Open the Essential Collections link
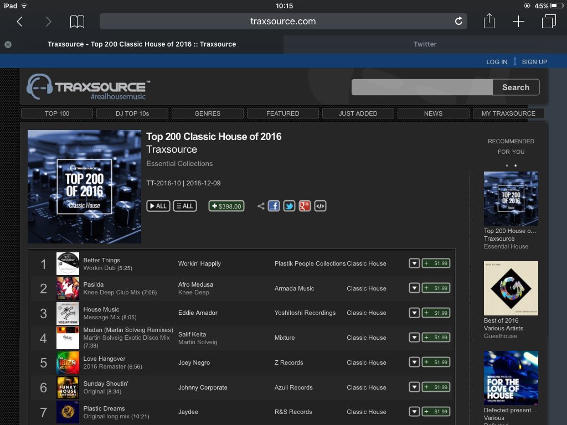 click(x=179, y=164)
